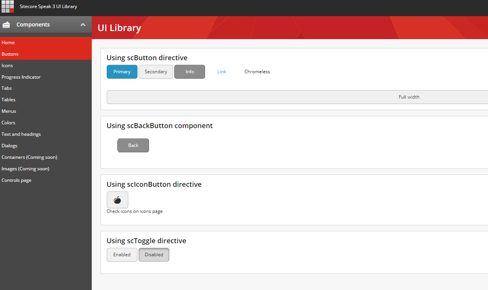
Task: Toggle the Disabled button in scToggle section
Action: 154,254
